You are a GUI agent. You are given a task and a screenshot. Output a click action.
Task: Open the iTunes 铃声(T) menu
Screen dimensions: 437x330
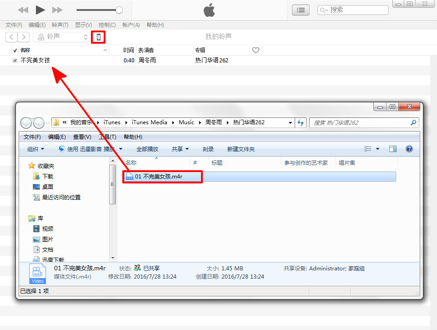(60, 25)
